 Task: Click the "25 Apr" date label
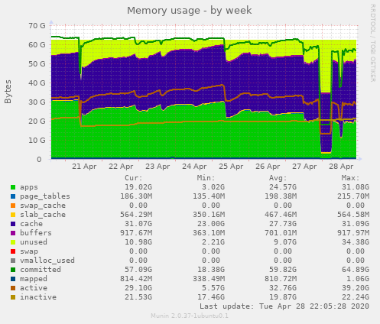tap(231, 167)
